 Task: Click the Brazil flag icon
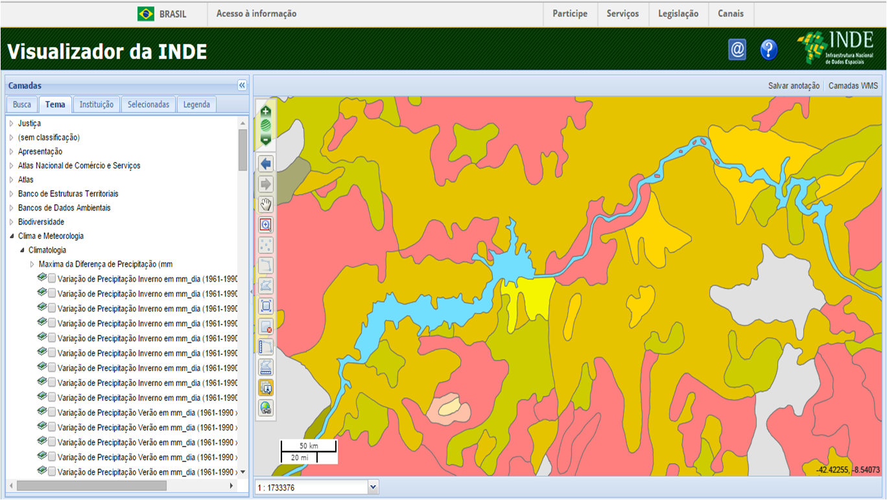pos(146,14)
